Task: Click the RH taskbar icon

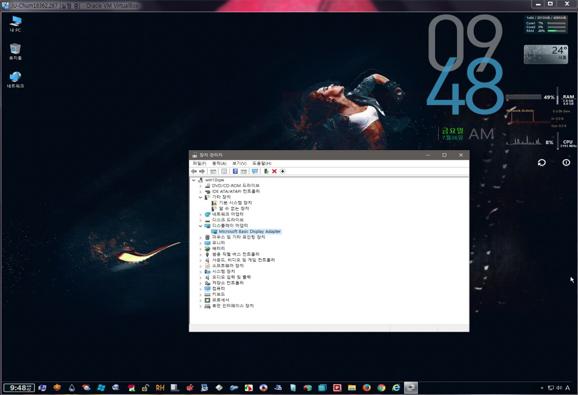Action: coord(160,388)
